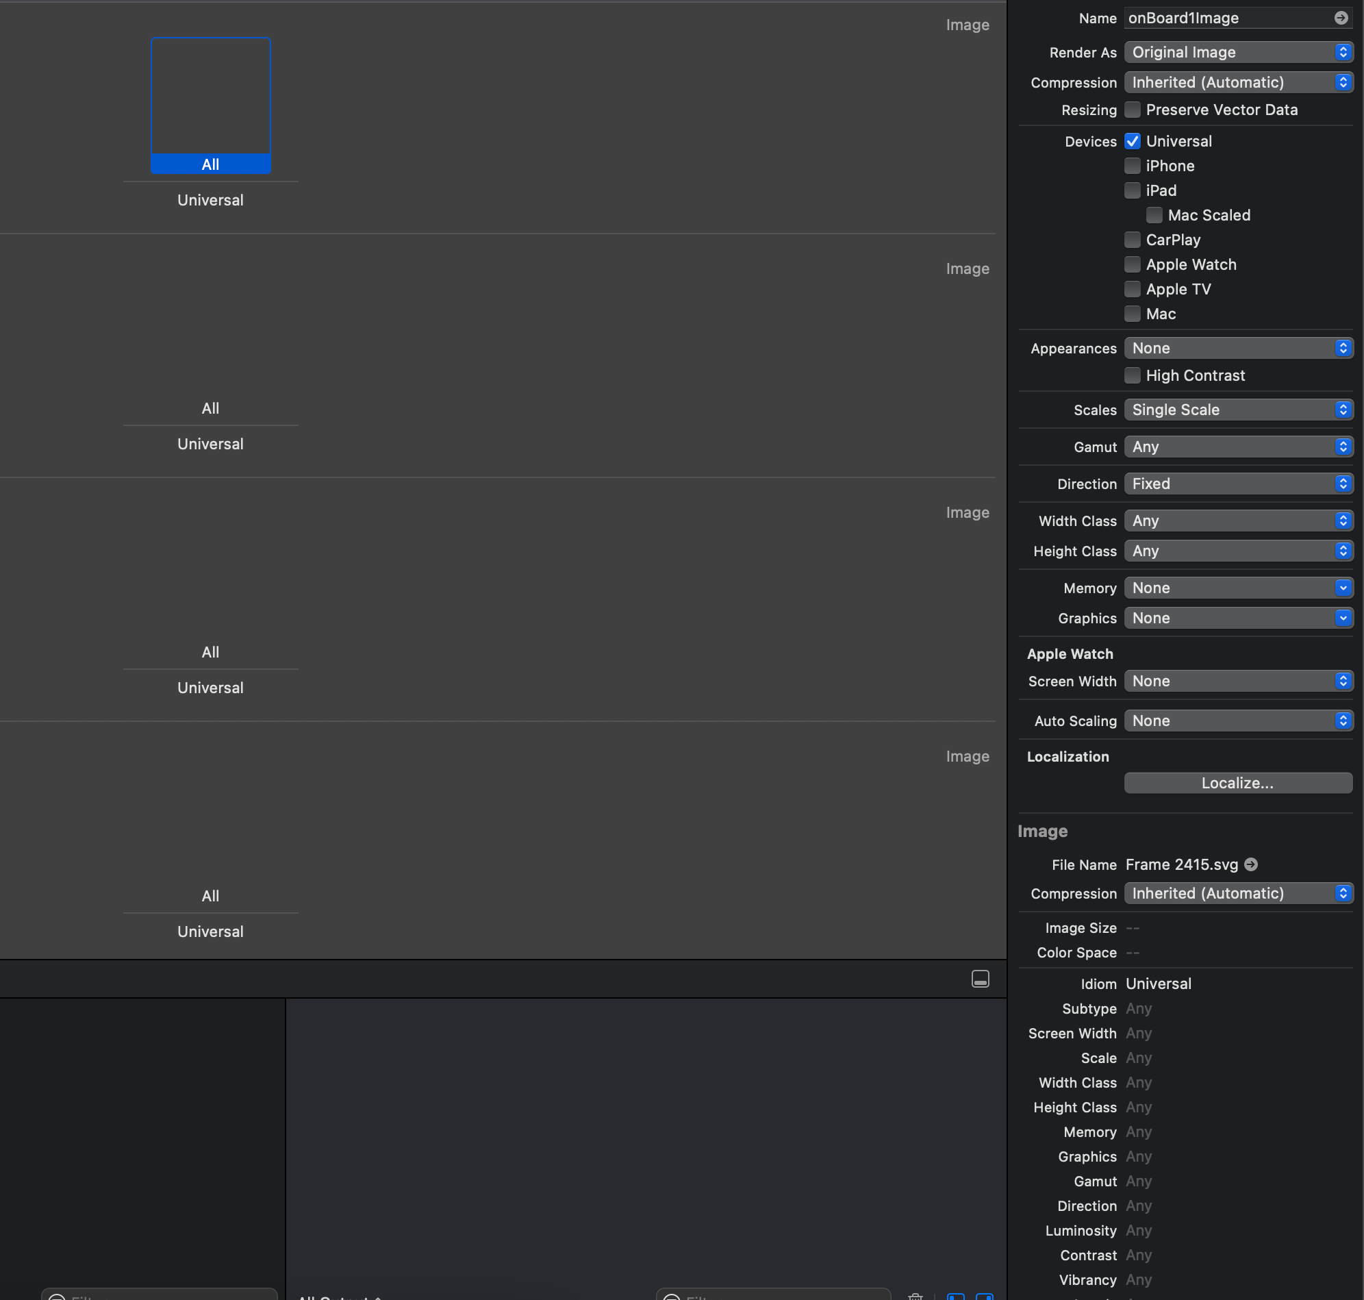Open the Memory None dropdown
The image size is (1364, 1300).
coord(1237,588)
